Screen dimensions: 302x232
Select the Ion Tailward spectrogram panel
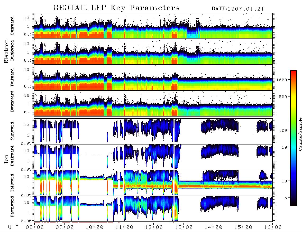(x=153, y=183)
